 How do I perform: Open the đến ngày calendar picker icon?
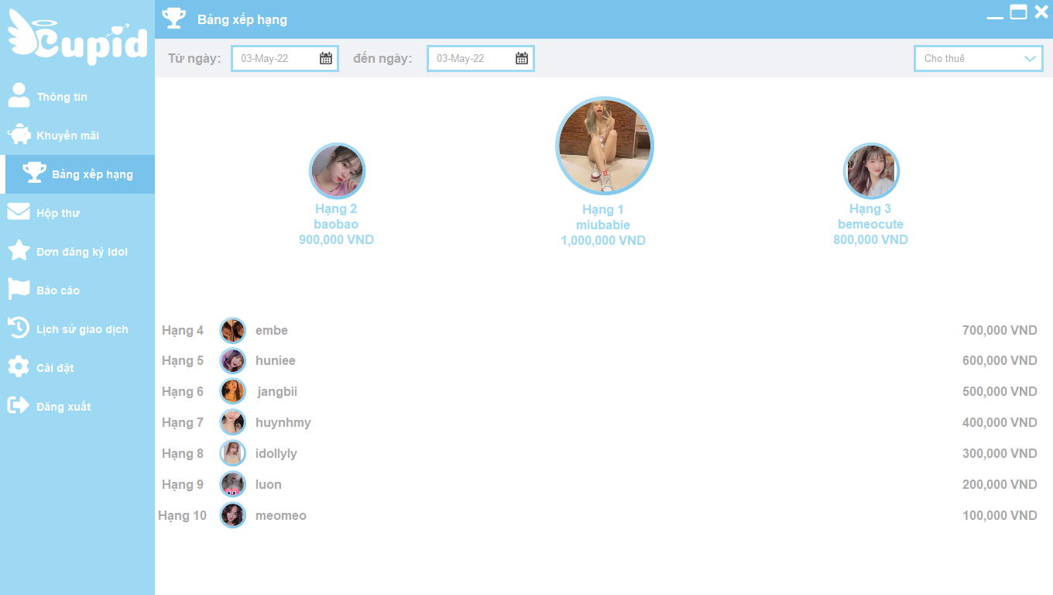coord(522,58)
